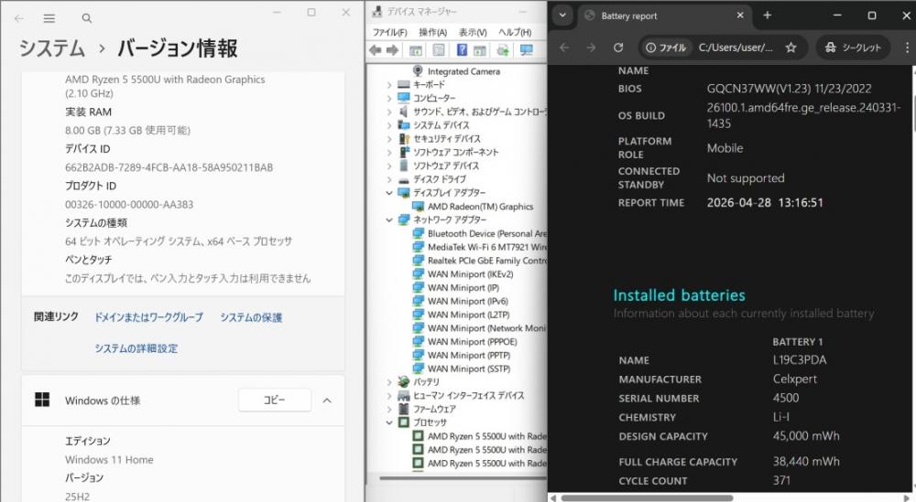Click the back arrow in Settings window
The height and width of the screenshot is (502, 916).
(18, 18)
